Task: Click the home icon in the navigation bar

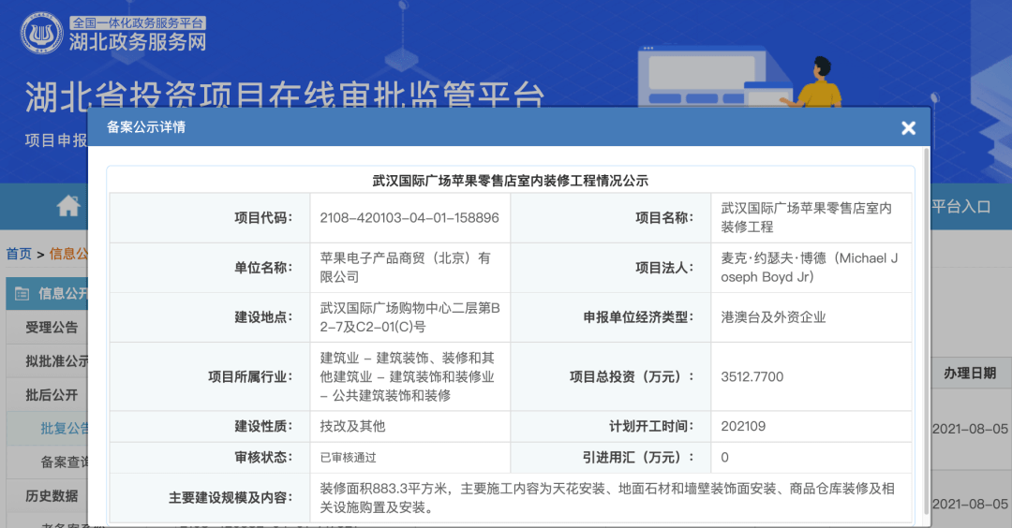Action: (68, 206)
